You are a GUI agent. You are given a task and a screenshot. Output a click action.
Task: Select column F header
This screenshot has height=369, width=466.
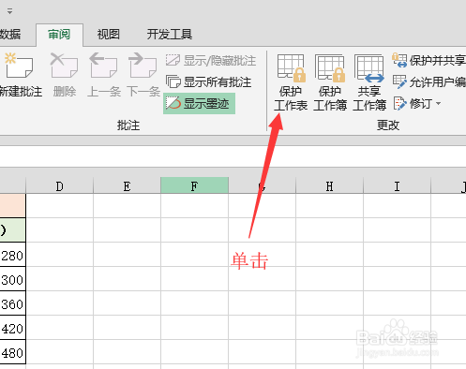click(x=194, y=186)
